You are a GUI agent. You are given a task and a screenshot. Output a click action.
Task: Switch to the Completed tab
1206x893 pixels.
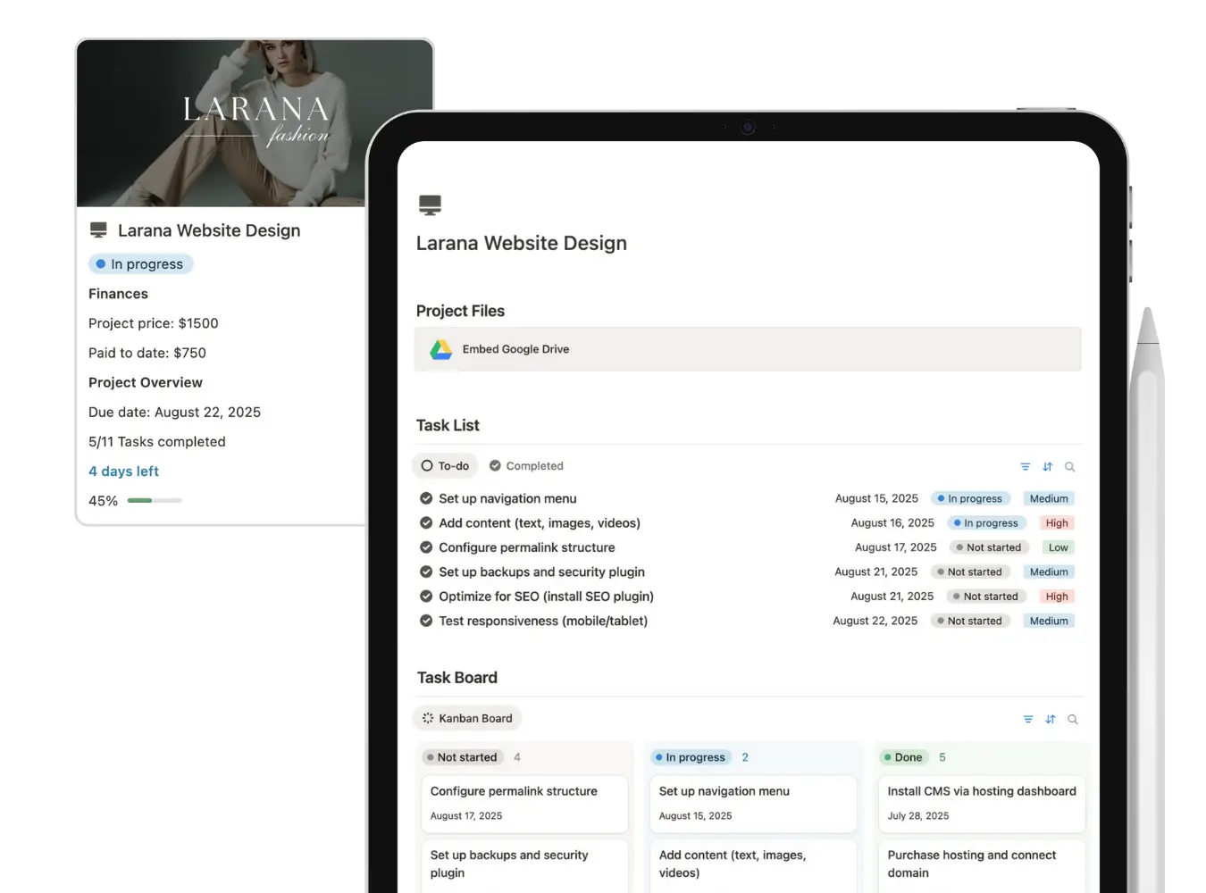point(526,466)
